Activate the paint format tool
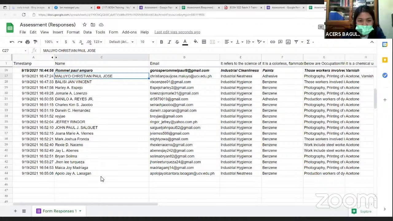 (x=35, y=42)
